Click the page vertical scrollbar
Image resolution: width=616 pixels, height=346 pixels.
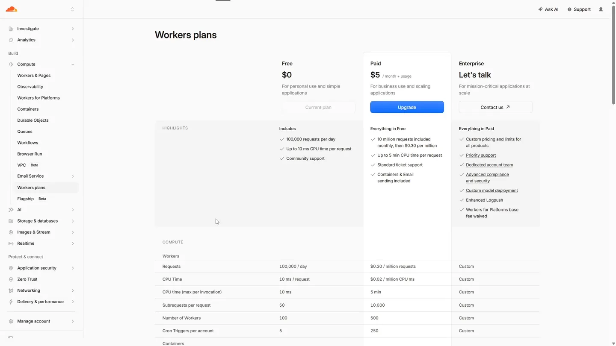(613, 55)
